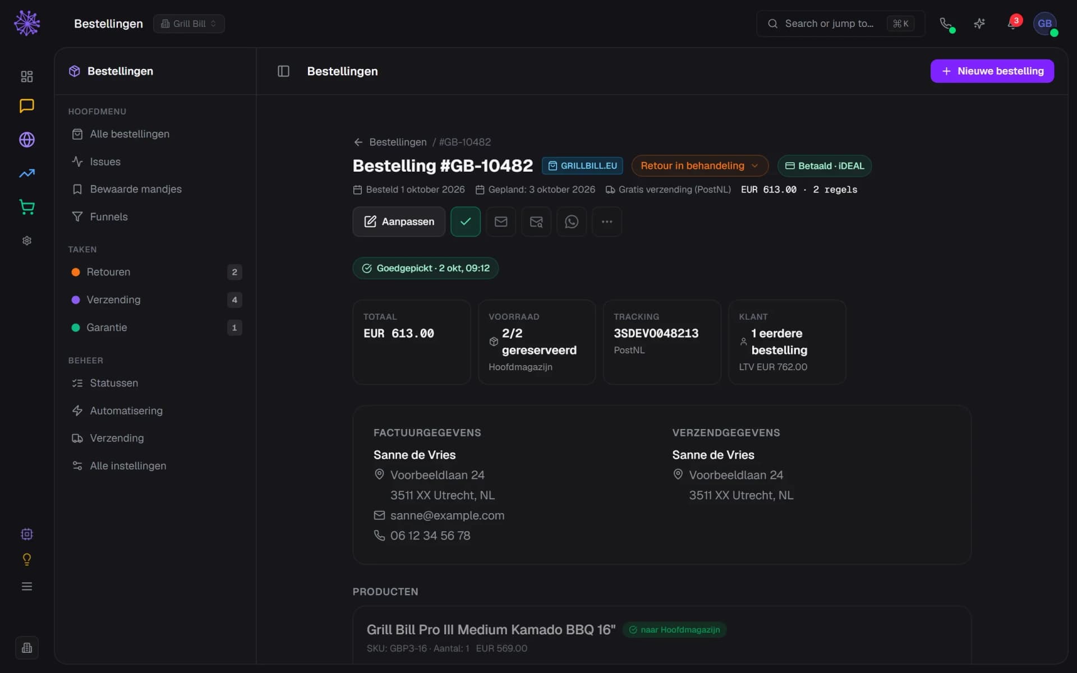Open Issues in the main menu
Screen dimensions: 1077x673
[x=155, y=162]
